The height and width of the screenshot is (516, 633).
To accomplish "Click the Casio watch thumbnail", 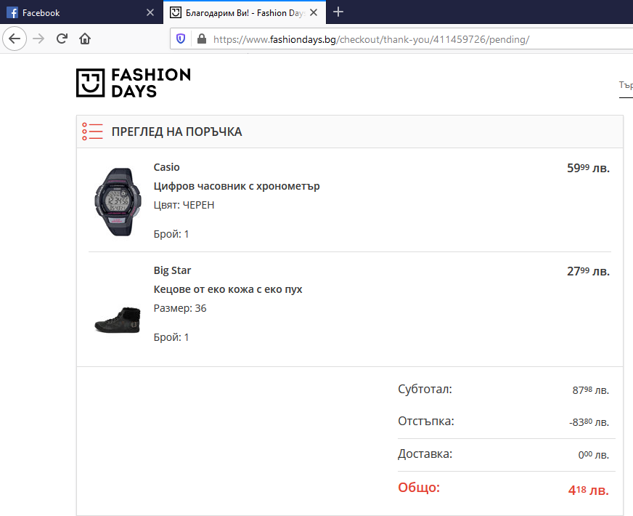I will 115,201.
